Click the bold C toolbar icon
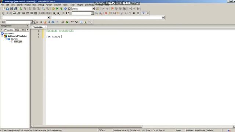Screen dimensions: 235x132 pos(68,13)
